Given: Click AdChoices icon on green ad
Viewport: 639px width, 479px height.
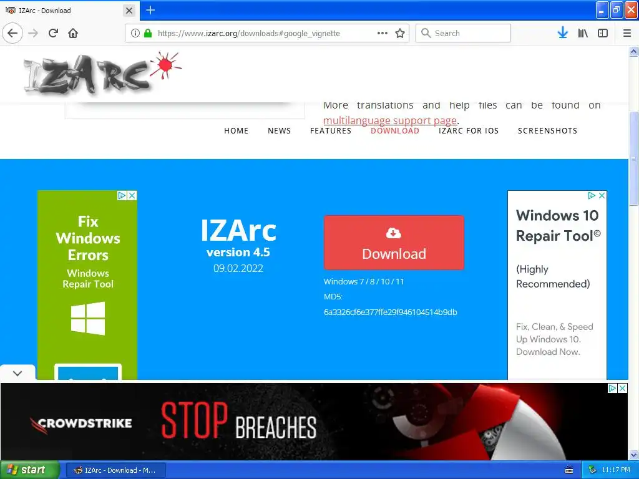Looking at the screenshot, I should 122,195.
